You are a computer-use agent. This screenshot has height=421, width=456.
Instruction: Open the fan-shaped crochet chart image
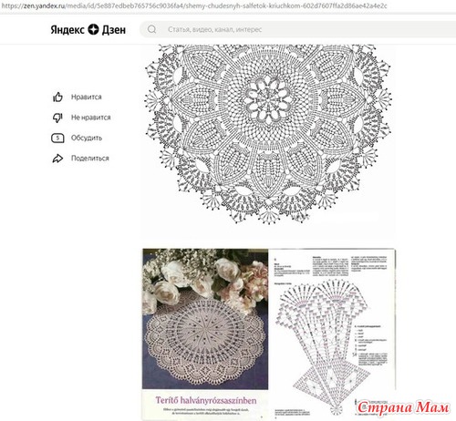[331, 333]
